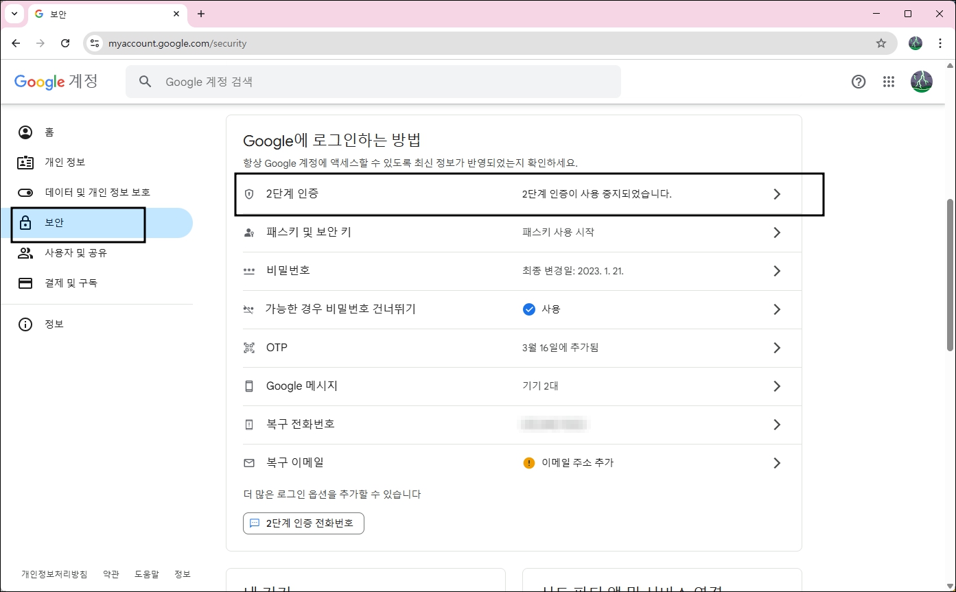Screen dimensions: 956x592
Task: Open the Google apps grid launcher
Action: [x=889, y=82]
